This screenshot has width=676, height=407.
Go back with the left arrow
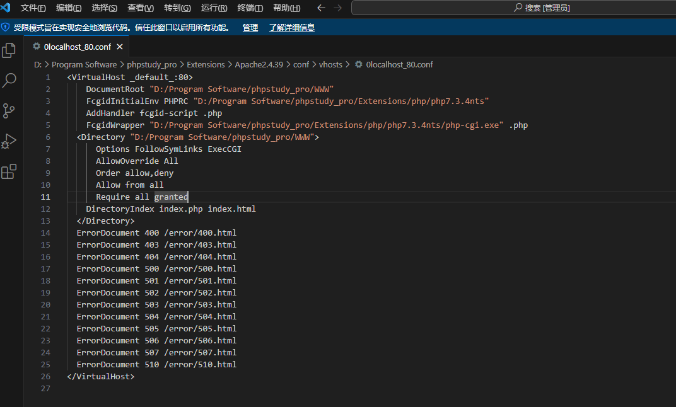(321, 8)
